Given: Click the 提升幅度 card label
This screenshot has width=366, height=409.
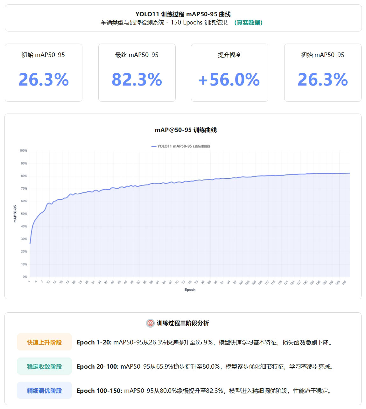Looking at the screenshot, I should [x=229, y=55].
